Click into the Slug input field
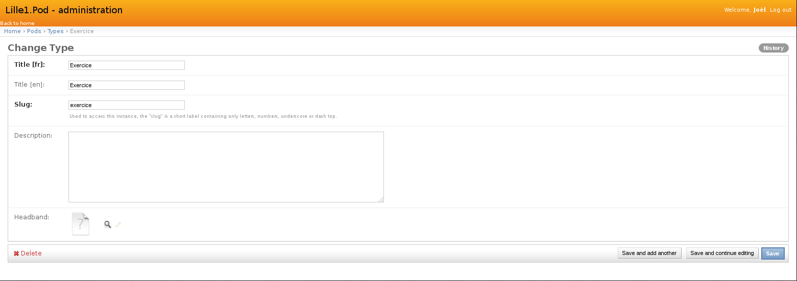Screen dimensions: 797x281 pos(127,105)
